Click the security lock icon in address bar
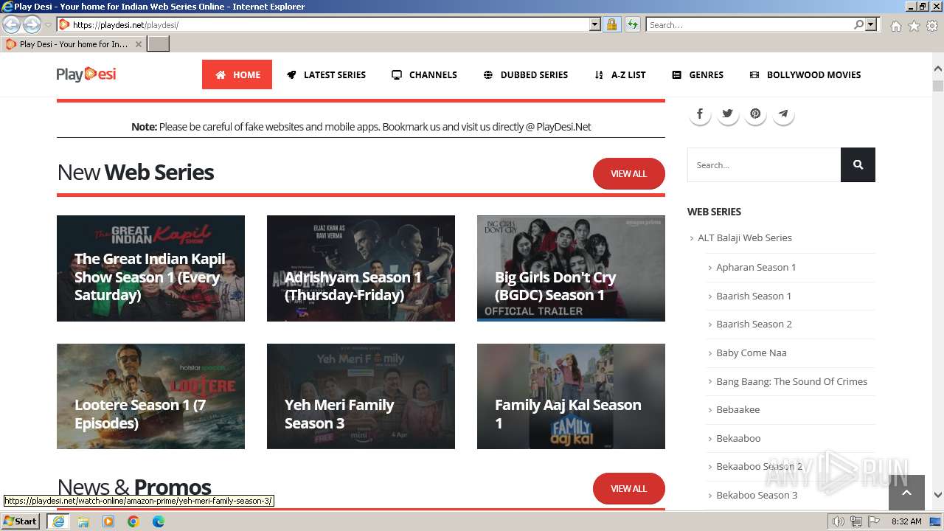The height and width of the screenshot is (531, 944). [x=611, y=25]
